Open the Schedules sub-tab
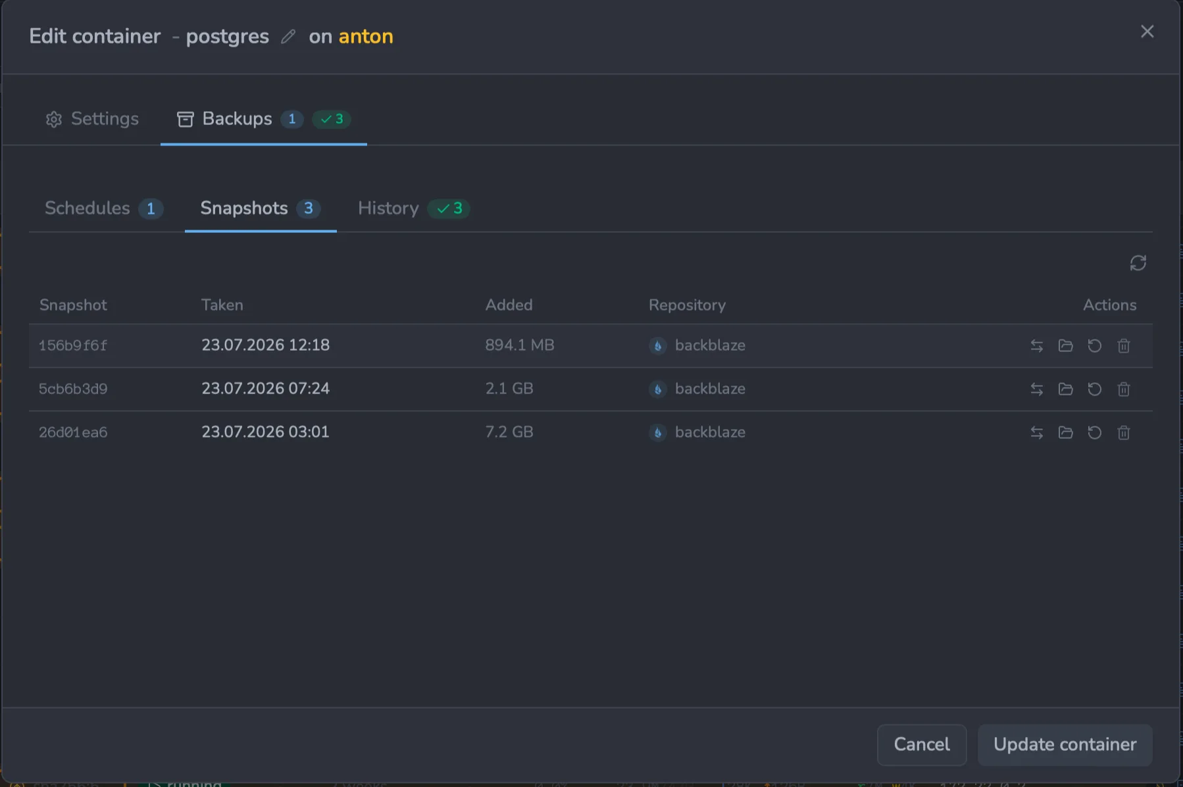Image resolution: width=1183 pixels, height=787 pixels. 103,208
